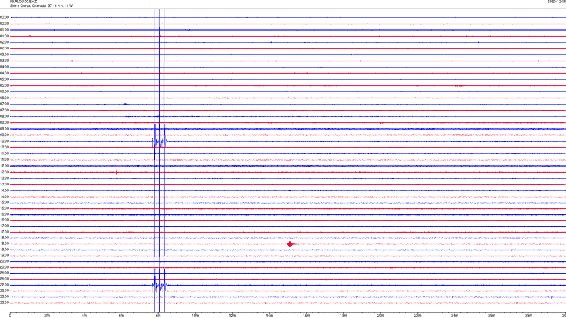
Task: Select the 18:30 trace time label
Action: tap(4, 244)
